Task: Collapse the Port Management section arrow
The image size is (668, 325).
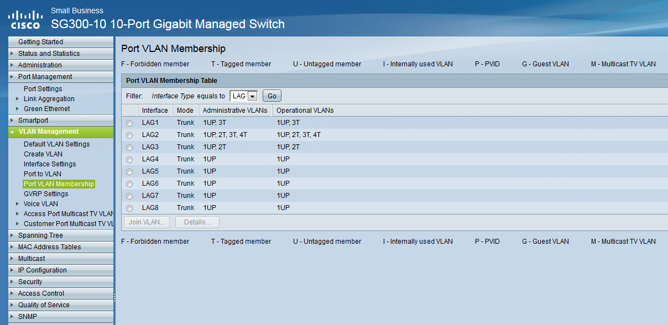Action: tap(12, 77)
